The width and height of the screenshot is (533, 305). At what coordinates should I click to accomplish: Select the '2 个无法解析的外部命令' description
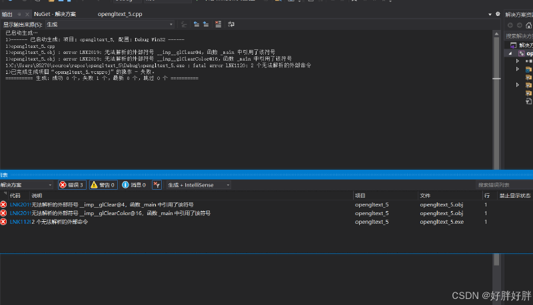click(x=60, y=222)
